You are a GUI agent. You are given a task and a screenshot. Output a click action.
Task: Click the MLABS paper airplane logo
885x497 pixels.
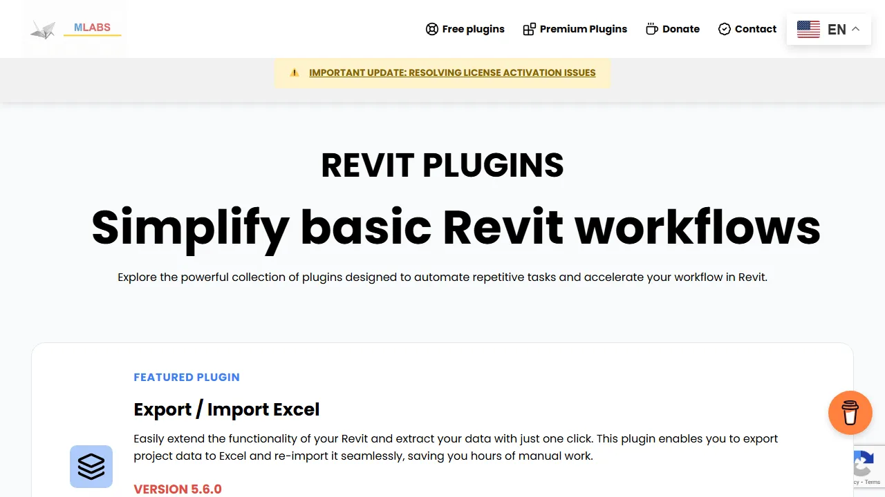click(x=42, y=29)
